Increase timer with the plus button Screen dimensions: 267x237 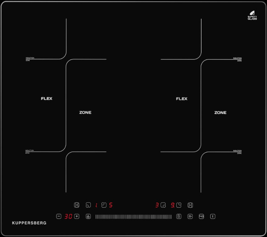77,217
